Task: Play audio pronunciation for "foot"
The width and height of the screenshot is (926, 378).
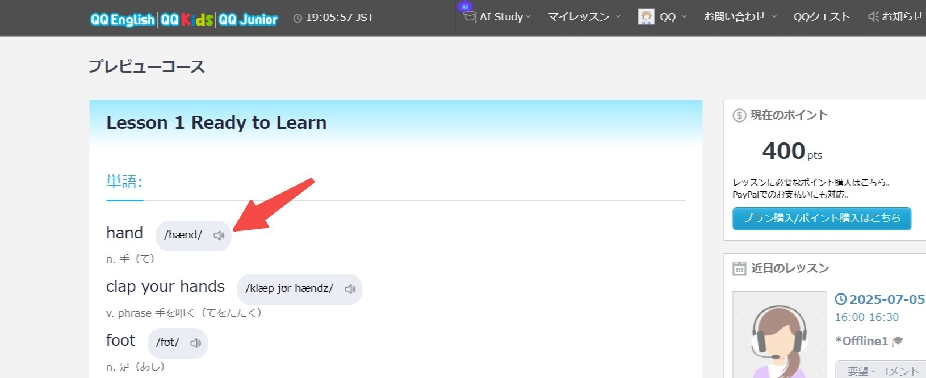Action: [x=196, y=343]
